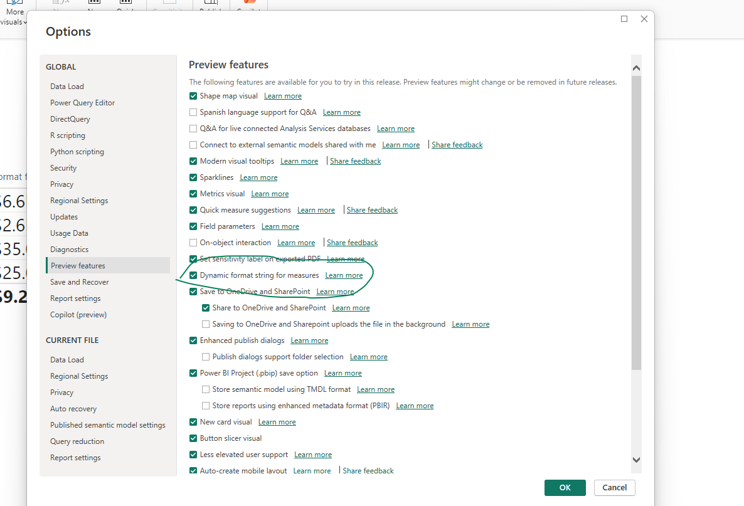This screenshot has height=506, width=744.
Task: Uncheck the Button slicer visual checkbox
Action: 193,438
